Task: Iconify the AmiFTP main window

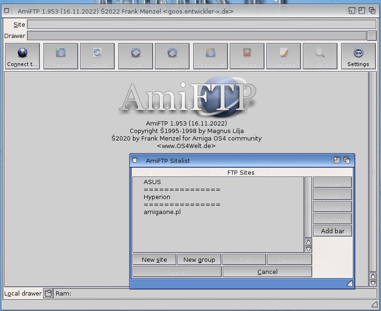Action: (x=352, y=11)
